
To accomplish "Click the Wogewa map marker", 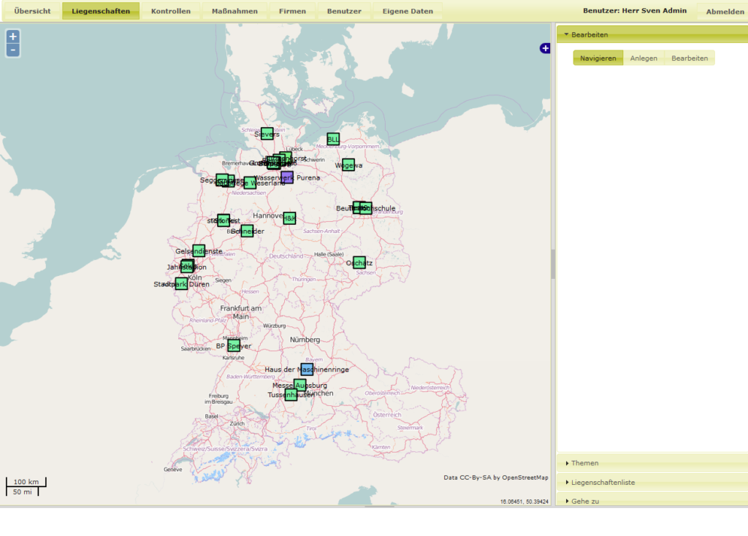I will point(348,165).
